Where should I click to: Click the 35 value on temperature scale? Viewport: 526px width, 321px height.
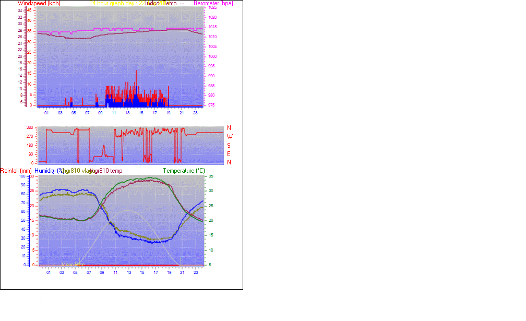coord(211,176)
